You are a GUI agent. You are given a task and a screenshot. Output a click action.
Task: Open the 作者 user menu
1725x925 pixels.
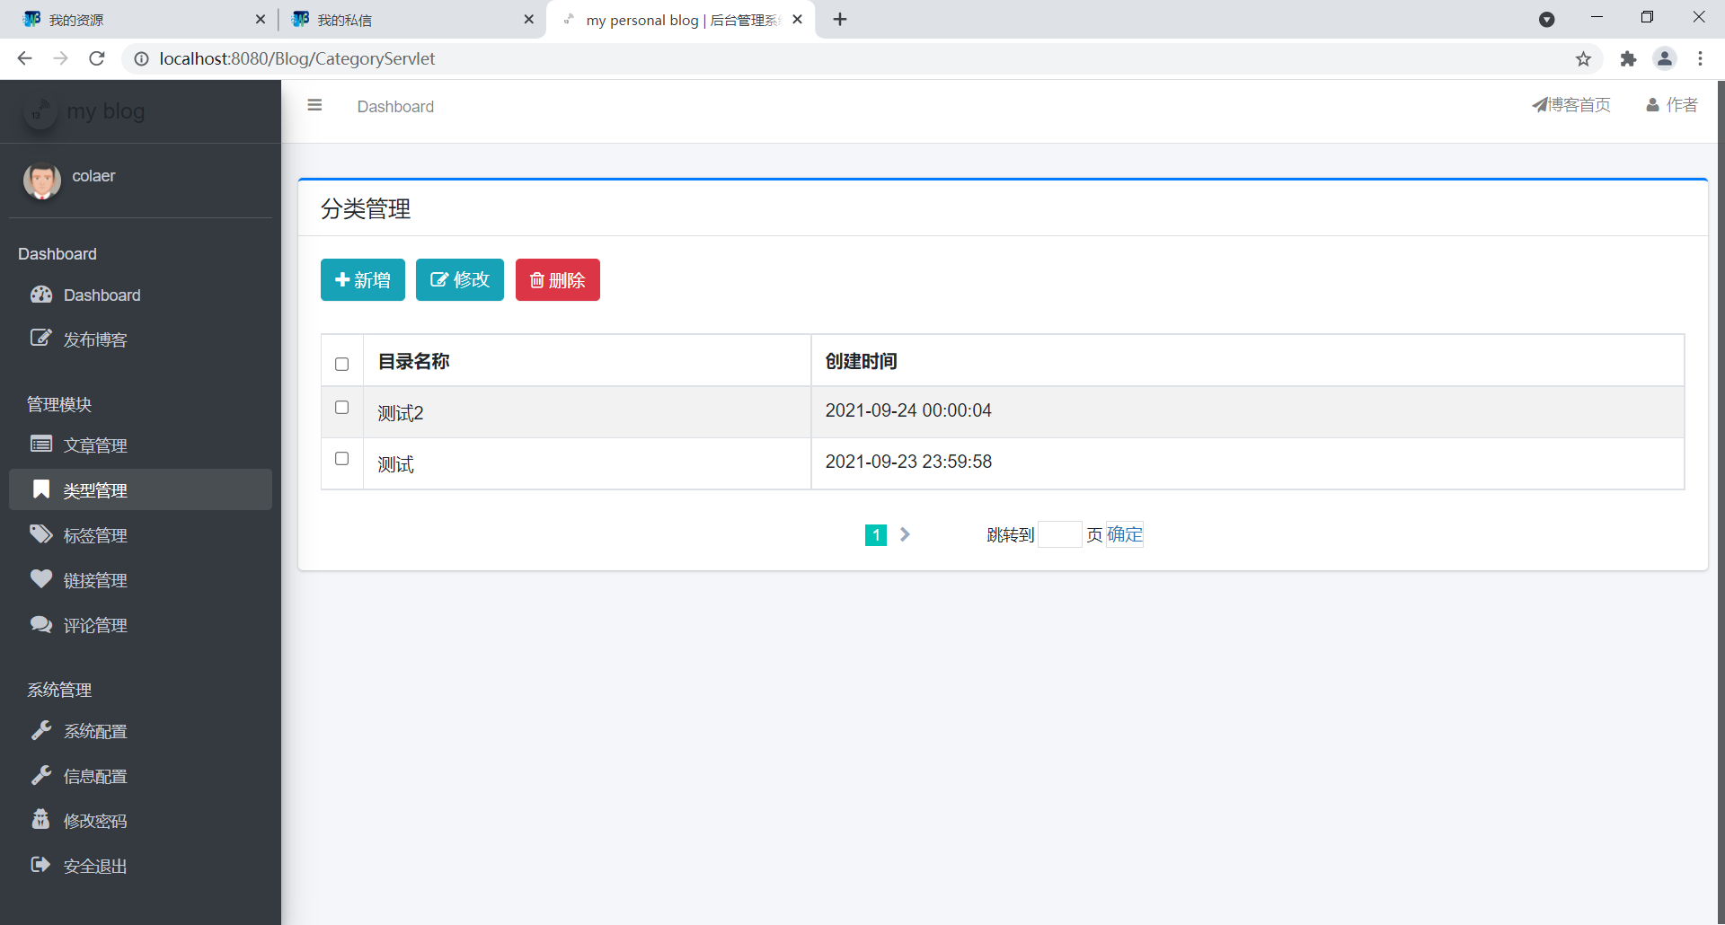pos(1672,105)
